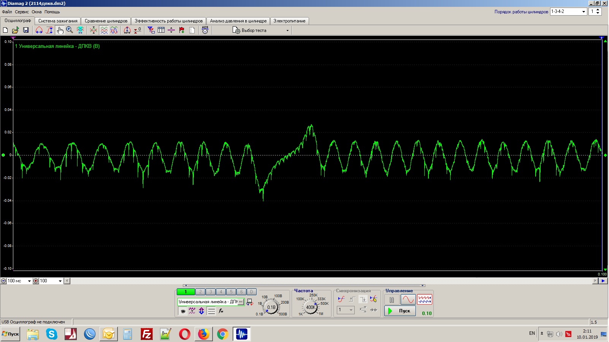Click the zoom-in plus icon near 100
The image size is (609, 342).
[36, 281]
